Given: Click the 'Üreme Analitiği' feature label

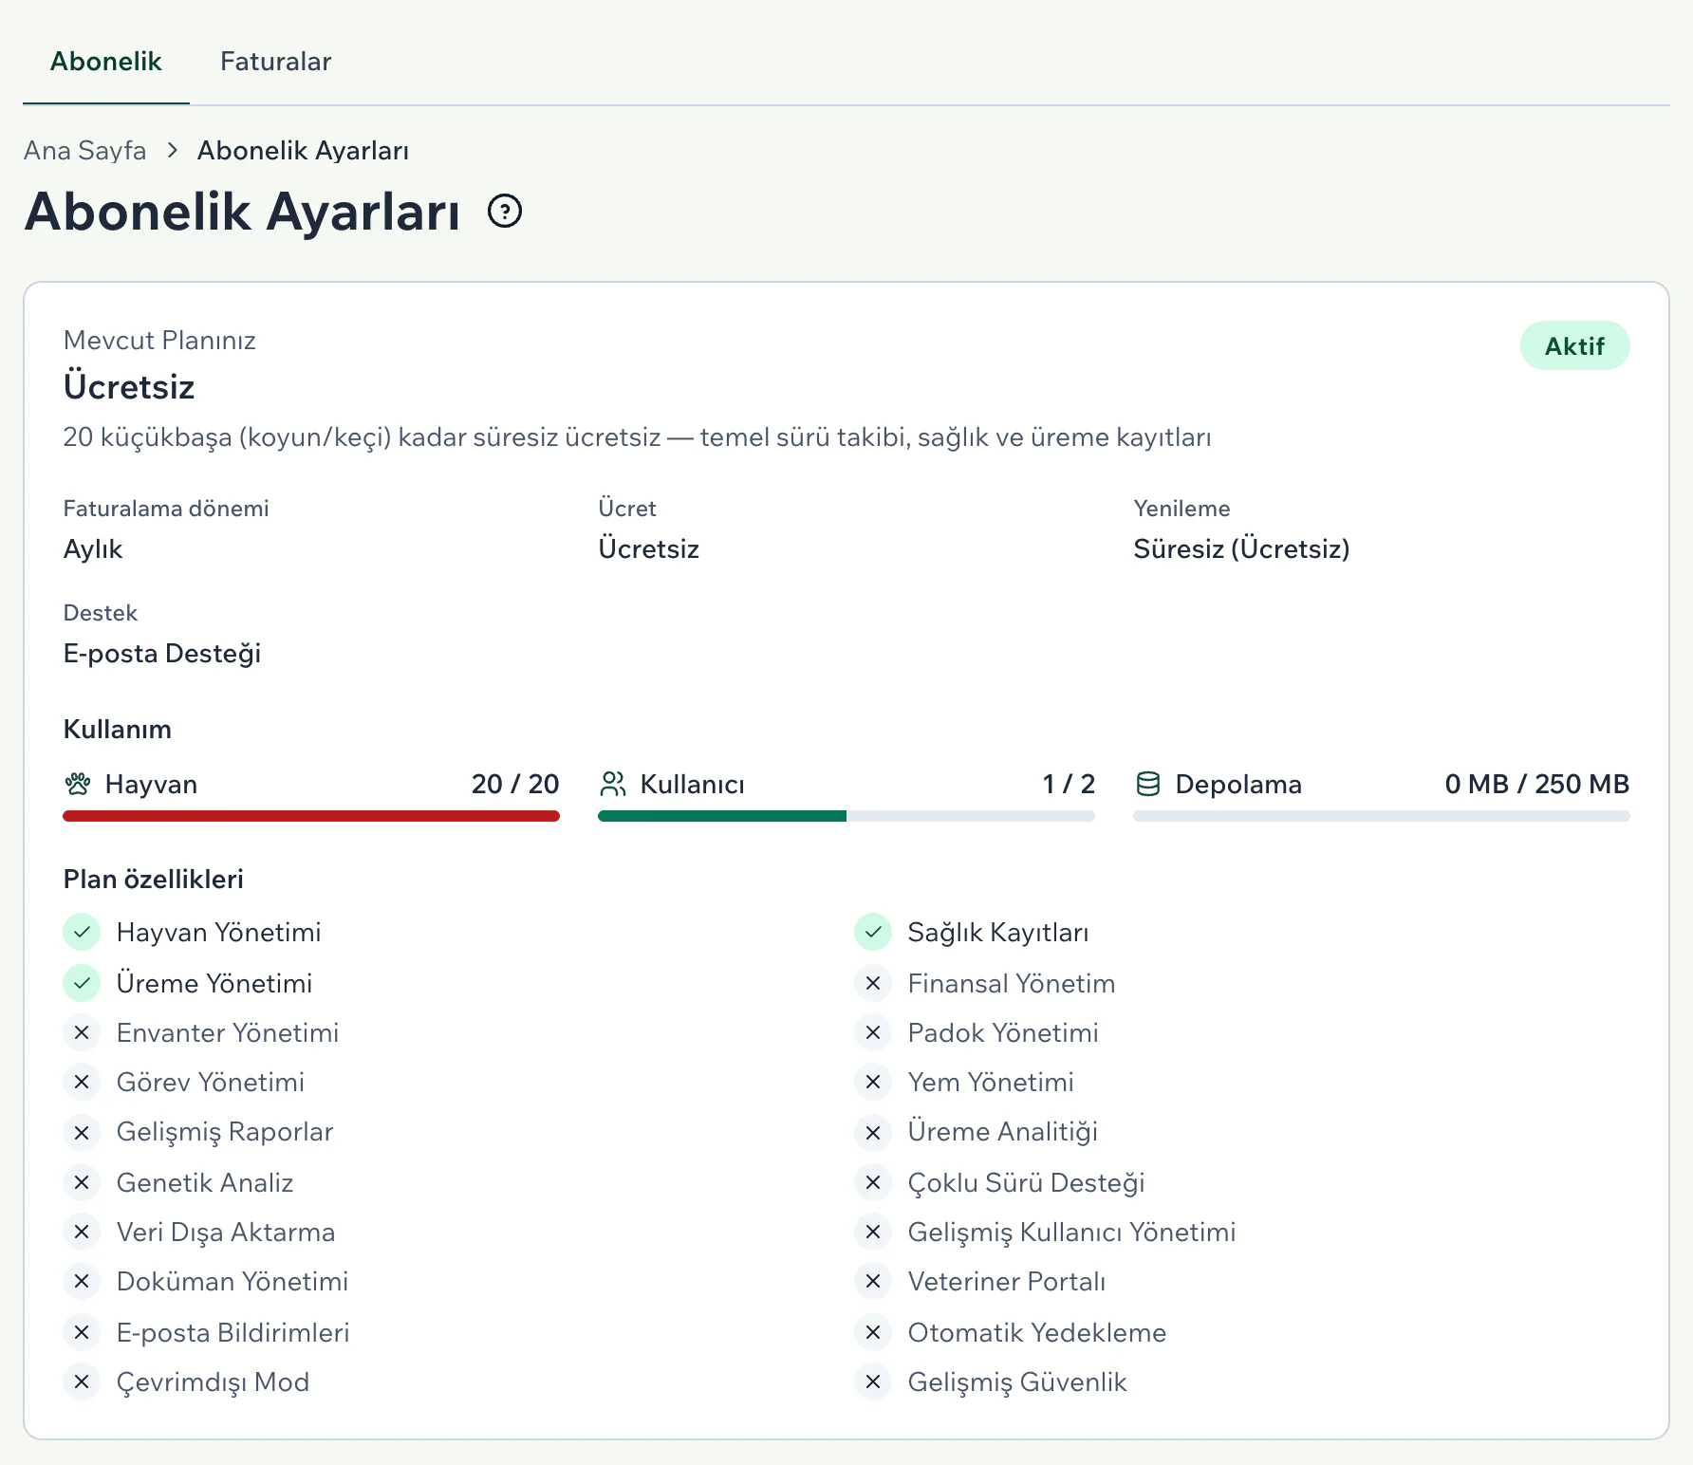Looking at the screenshot, I should (x=1003, y=1132).
